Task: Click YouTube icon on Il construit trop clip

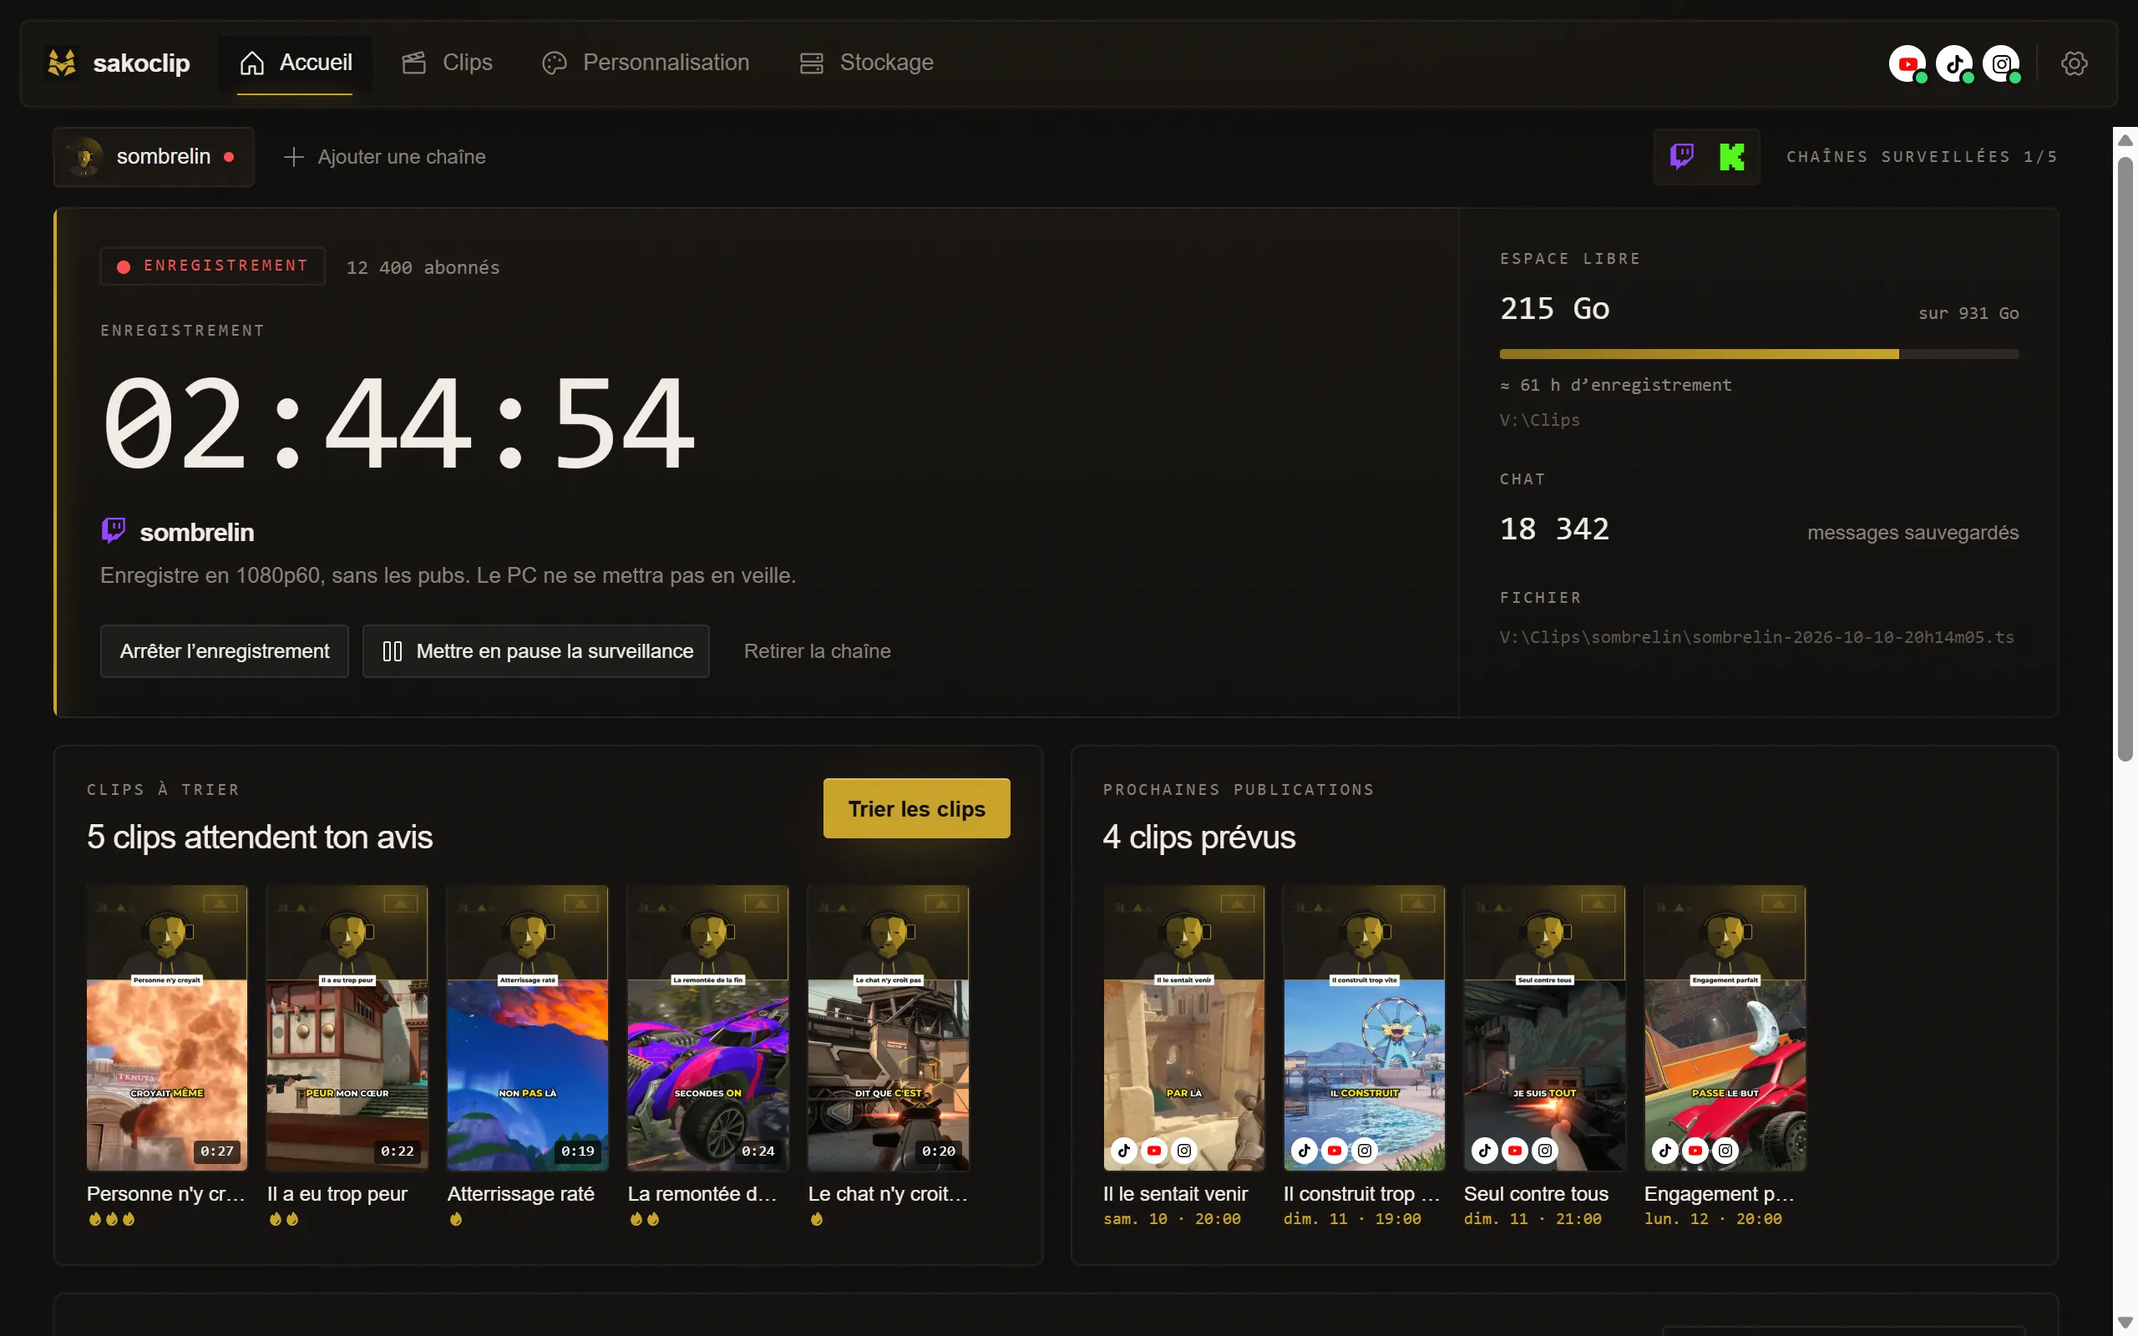Action: [1334, 1151]
